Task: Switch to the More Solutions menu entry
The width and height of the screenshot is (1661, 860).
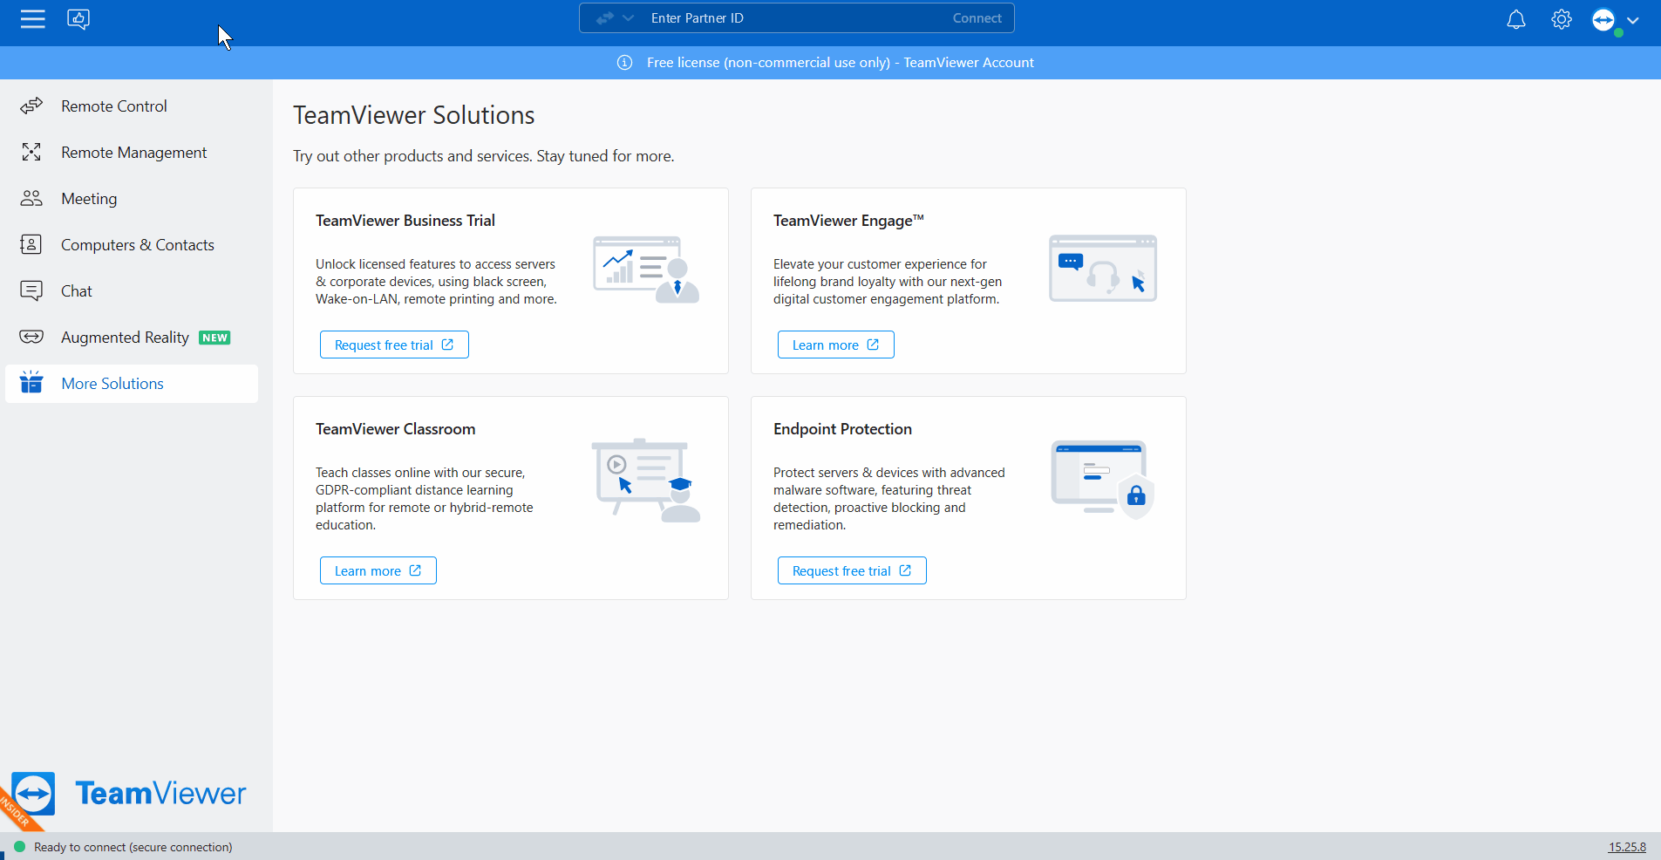Action: click(112, 383)
